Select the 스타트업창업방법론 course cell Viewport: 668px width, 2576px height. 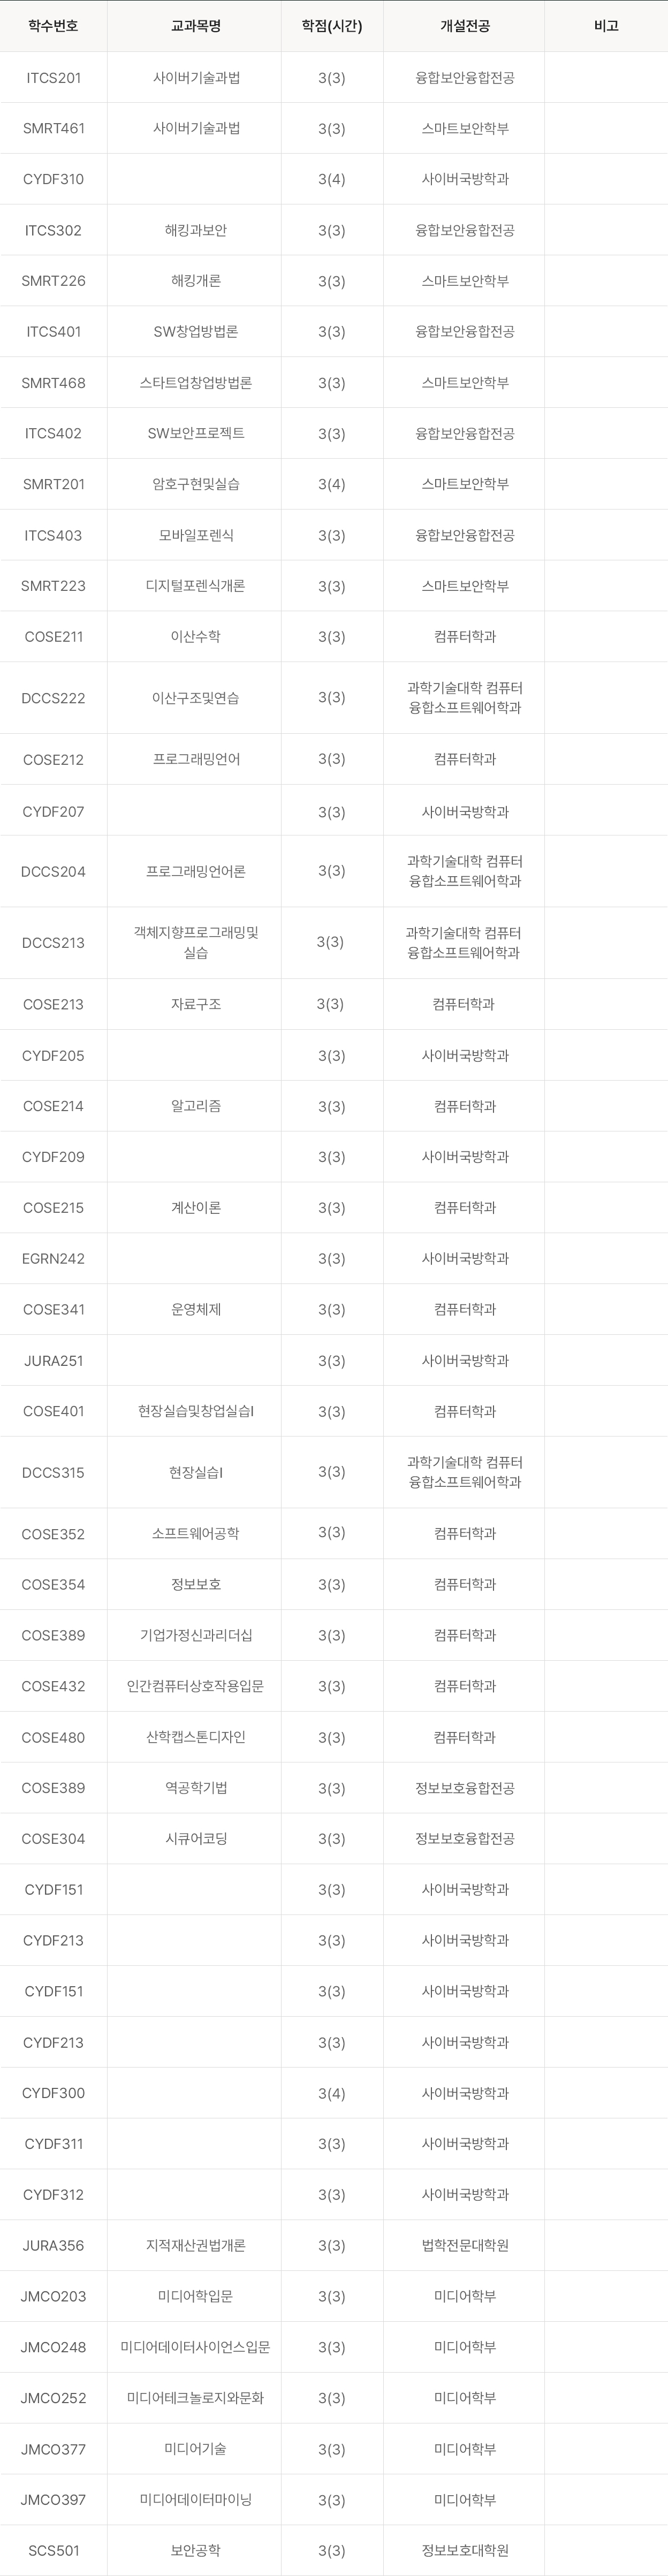click(x=196, y=383)
